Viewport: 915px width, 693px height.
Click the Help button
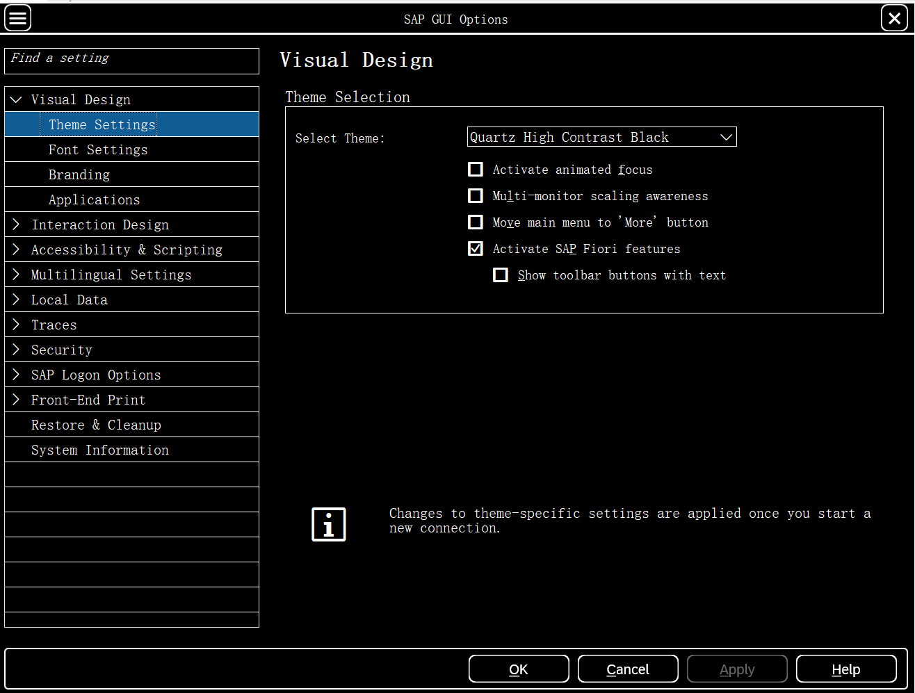click(846, 669)
